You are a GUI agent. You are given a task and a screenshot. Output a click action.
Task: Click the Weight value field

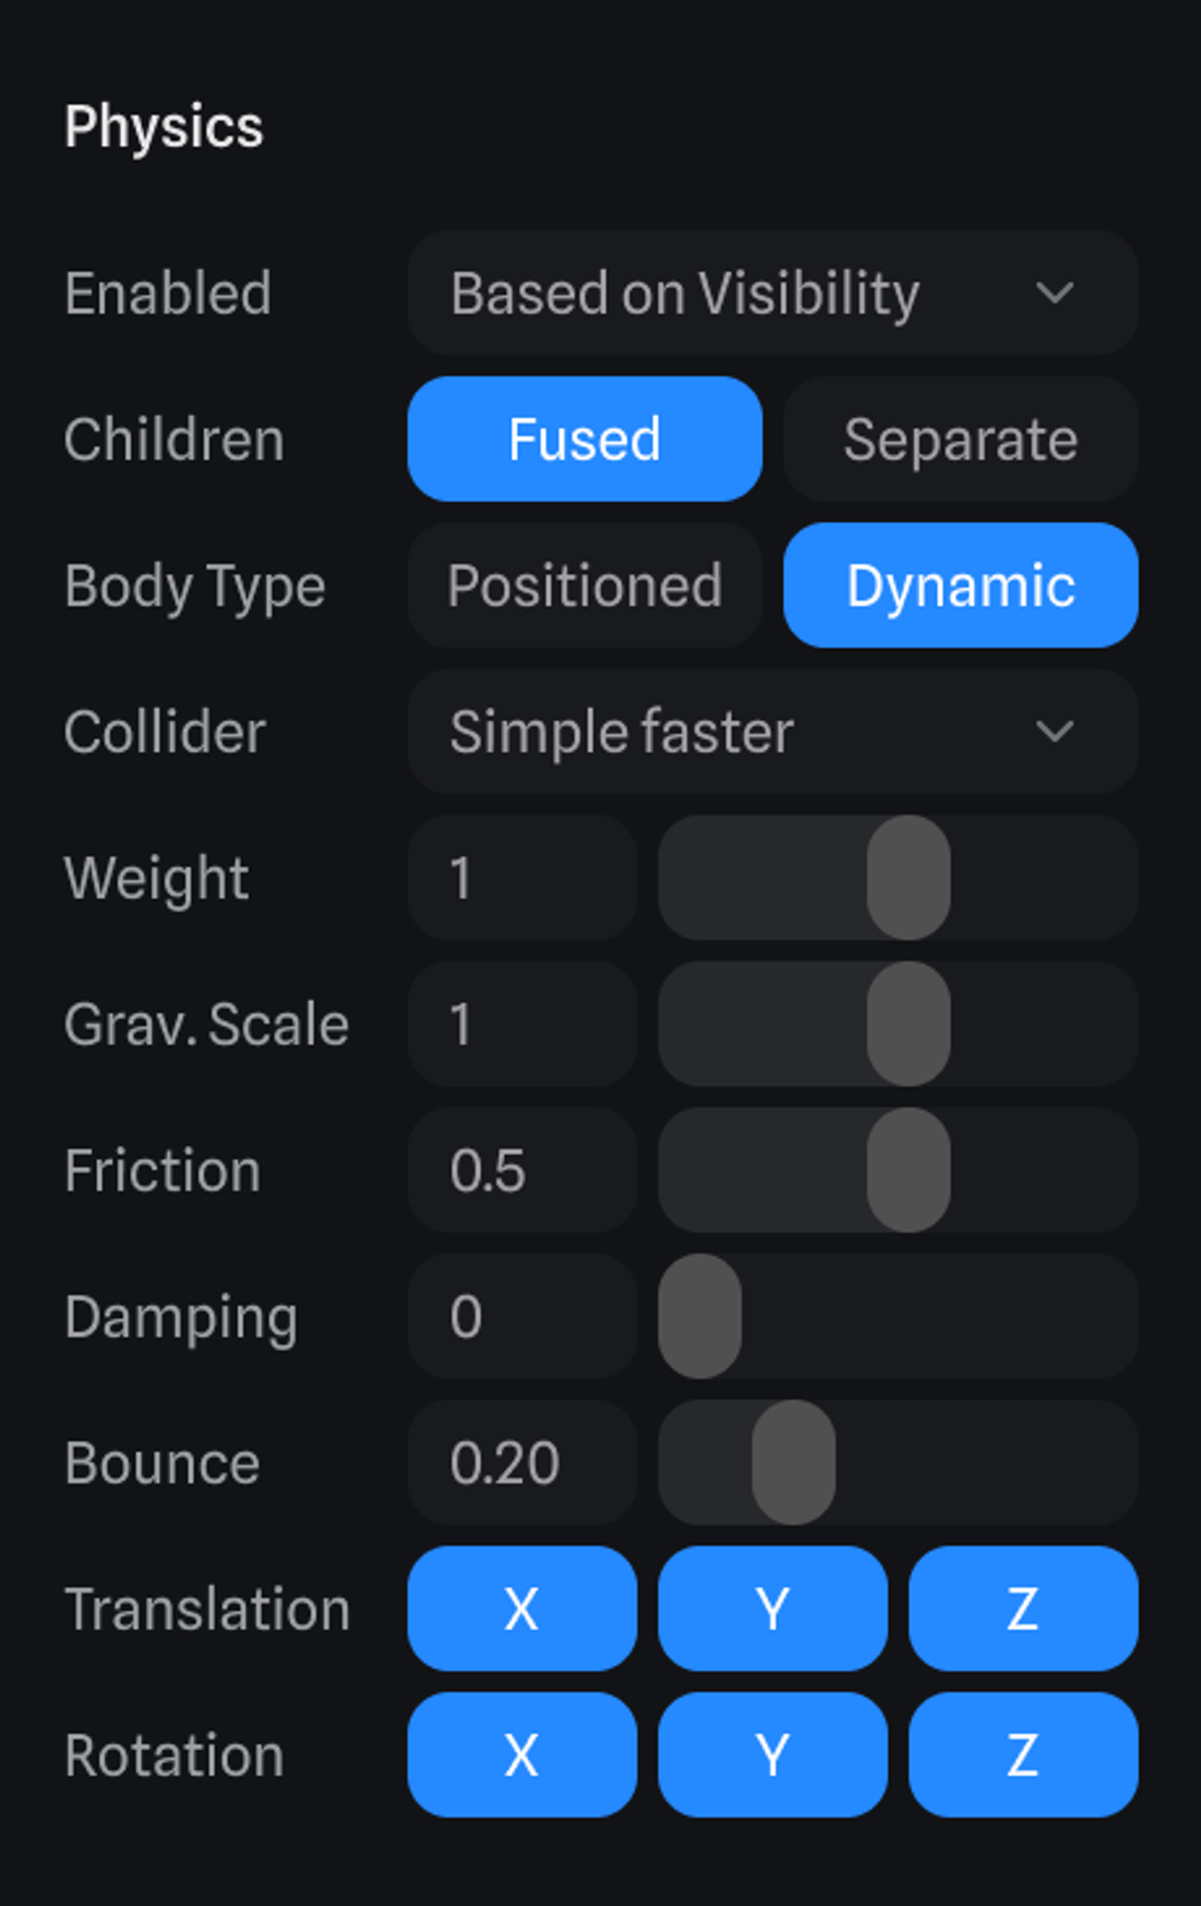(522, 878)
